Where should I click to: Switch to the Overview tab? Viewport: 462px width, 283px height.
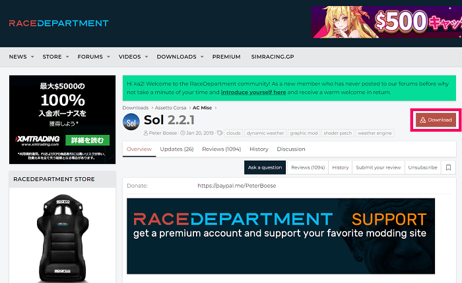click(x=139, y=149)
